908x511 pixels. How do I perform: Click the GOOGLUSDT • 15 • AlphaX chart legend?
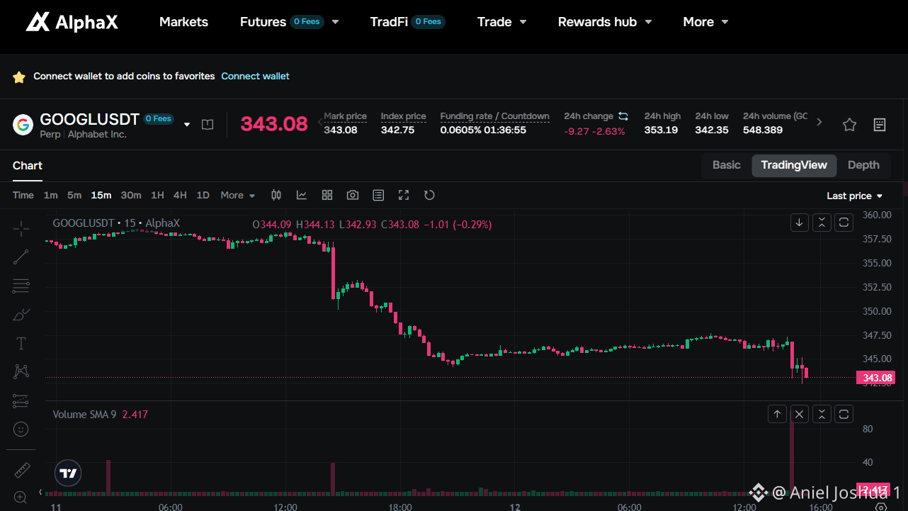(116, 223)
